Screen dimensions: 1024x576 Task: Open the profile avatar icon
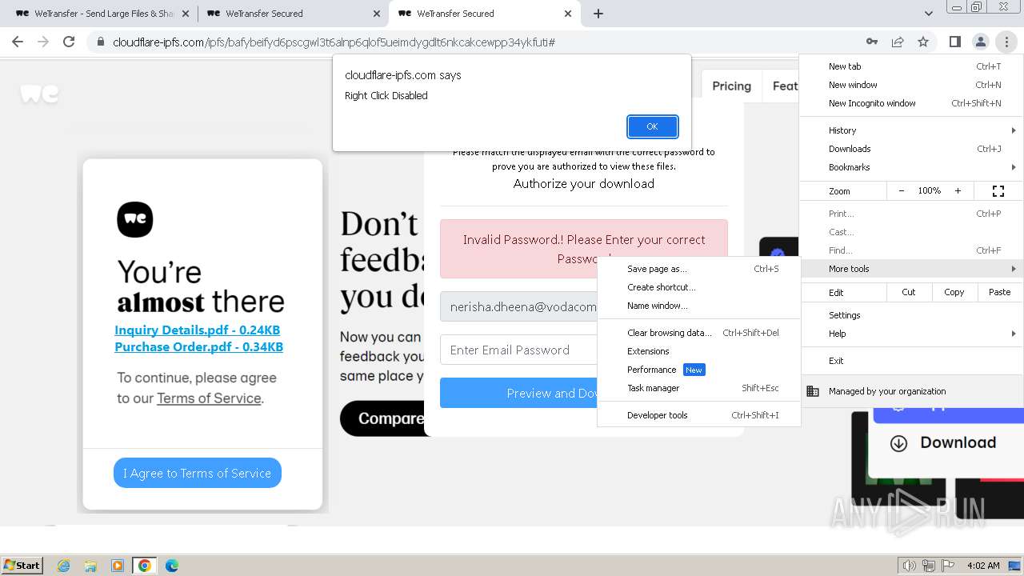pyautogui.click(x=980, y=42)
